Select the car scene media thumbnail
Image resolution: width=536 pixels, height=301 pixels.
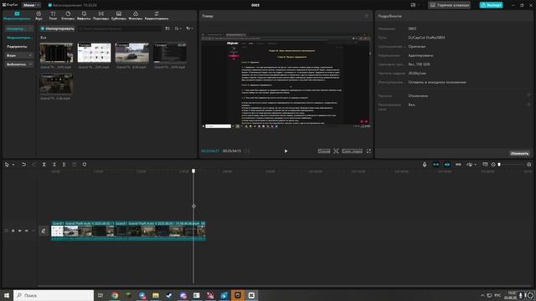[132, 53]
